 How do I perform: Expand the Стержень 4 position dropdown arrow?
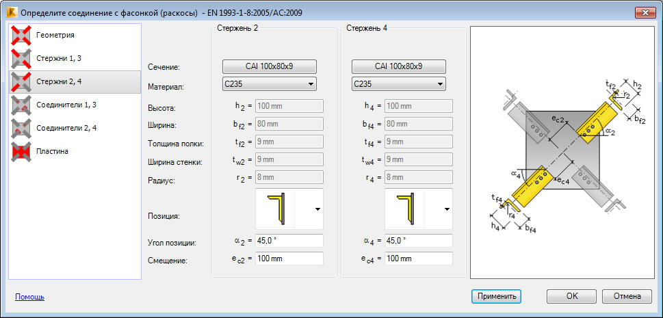coord(447,209)
